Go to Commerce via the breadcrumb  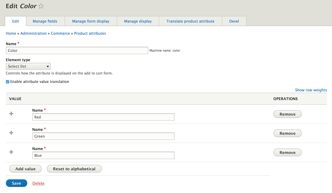[x=60, y=33]
